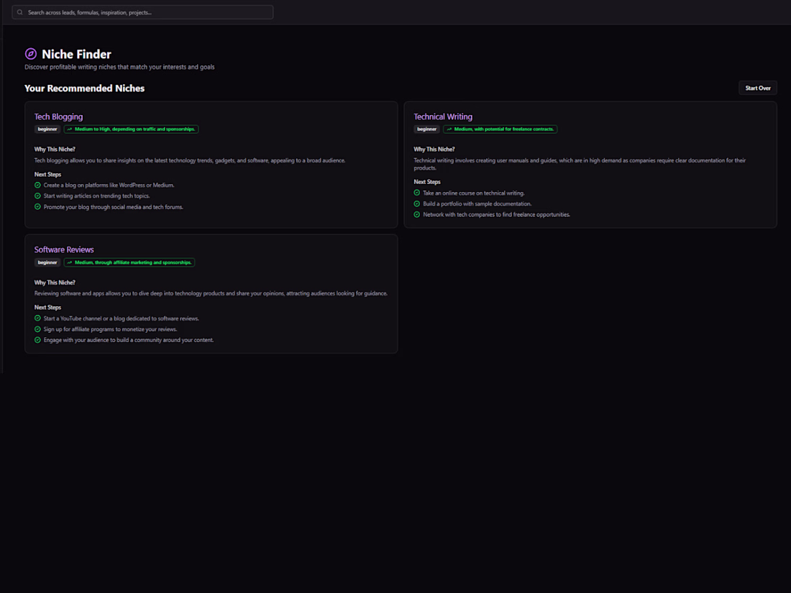
Task: Click the trend arrow icon in the Software Reviews badge
Action: tap(70, 262)
